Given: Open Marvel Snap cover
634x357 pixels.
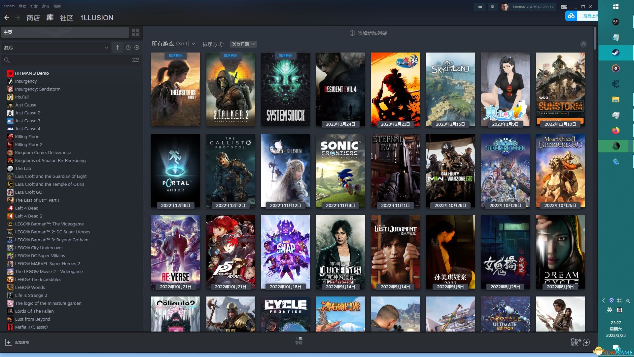Looking at the screenshot, I should (x=286, y=252).
